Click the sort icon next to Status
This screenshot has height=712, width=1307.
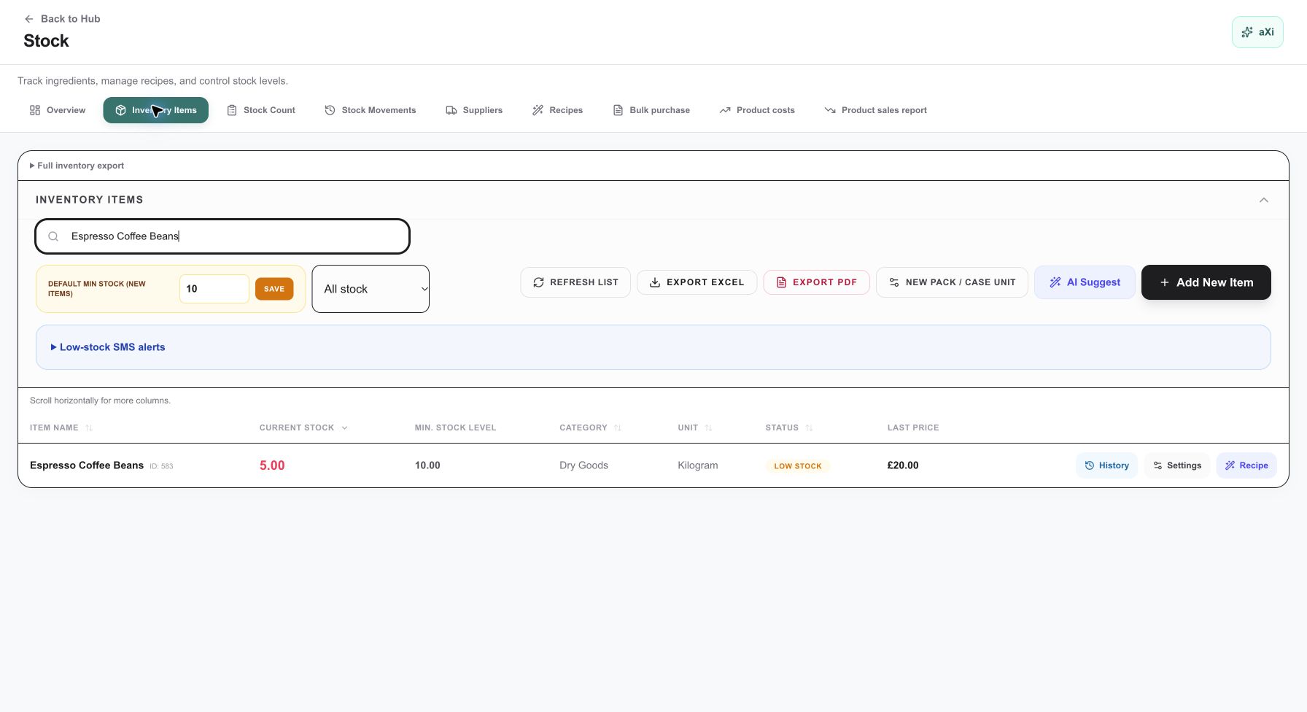coord(809,428)
